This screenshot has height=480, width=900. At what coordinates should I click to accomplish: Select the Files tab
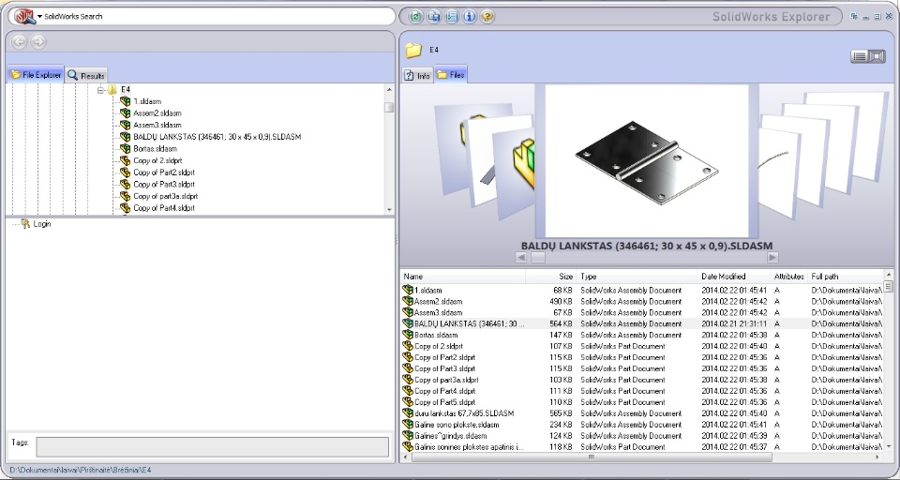(x=451, y=75)
